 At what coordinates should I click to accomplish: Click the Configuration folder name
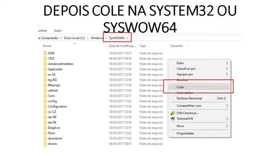pyautogui.click(x=57, y=107)
